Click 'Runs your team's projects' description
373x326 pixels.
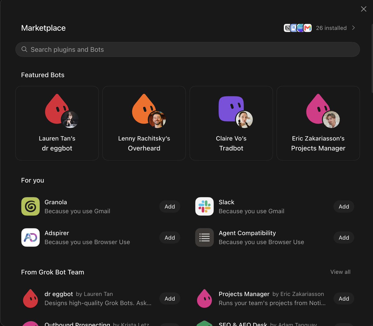click(272, 303)
